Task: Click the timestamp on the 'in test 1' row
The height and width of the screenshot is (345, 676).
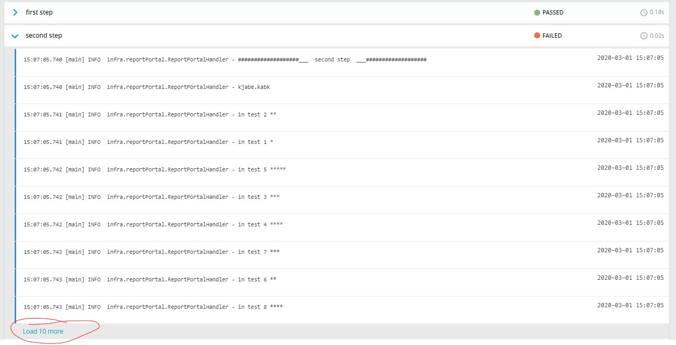Action: 630,141
